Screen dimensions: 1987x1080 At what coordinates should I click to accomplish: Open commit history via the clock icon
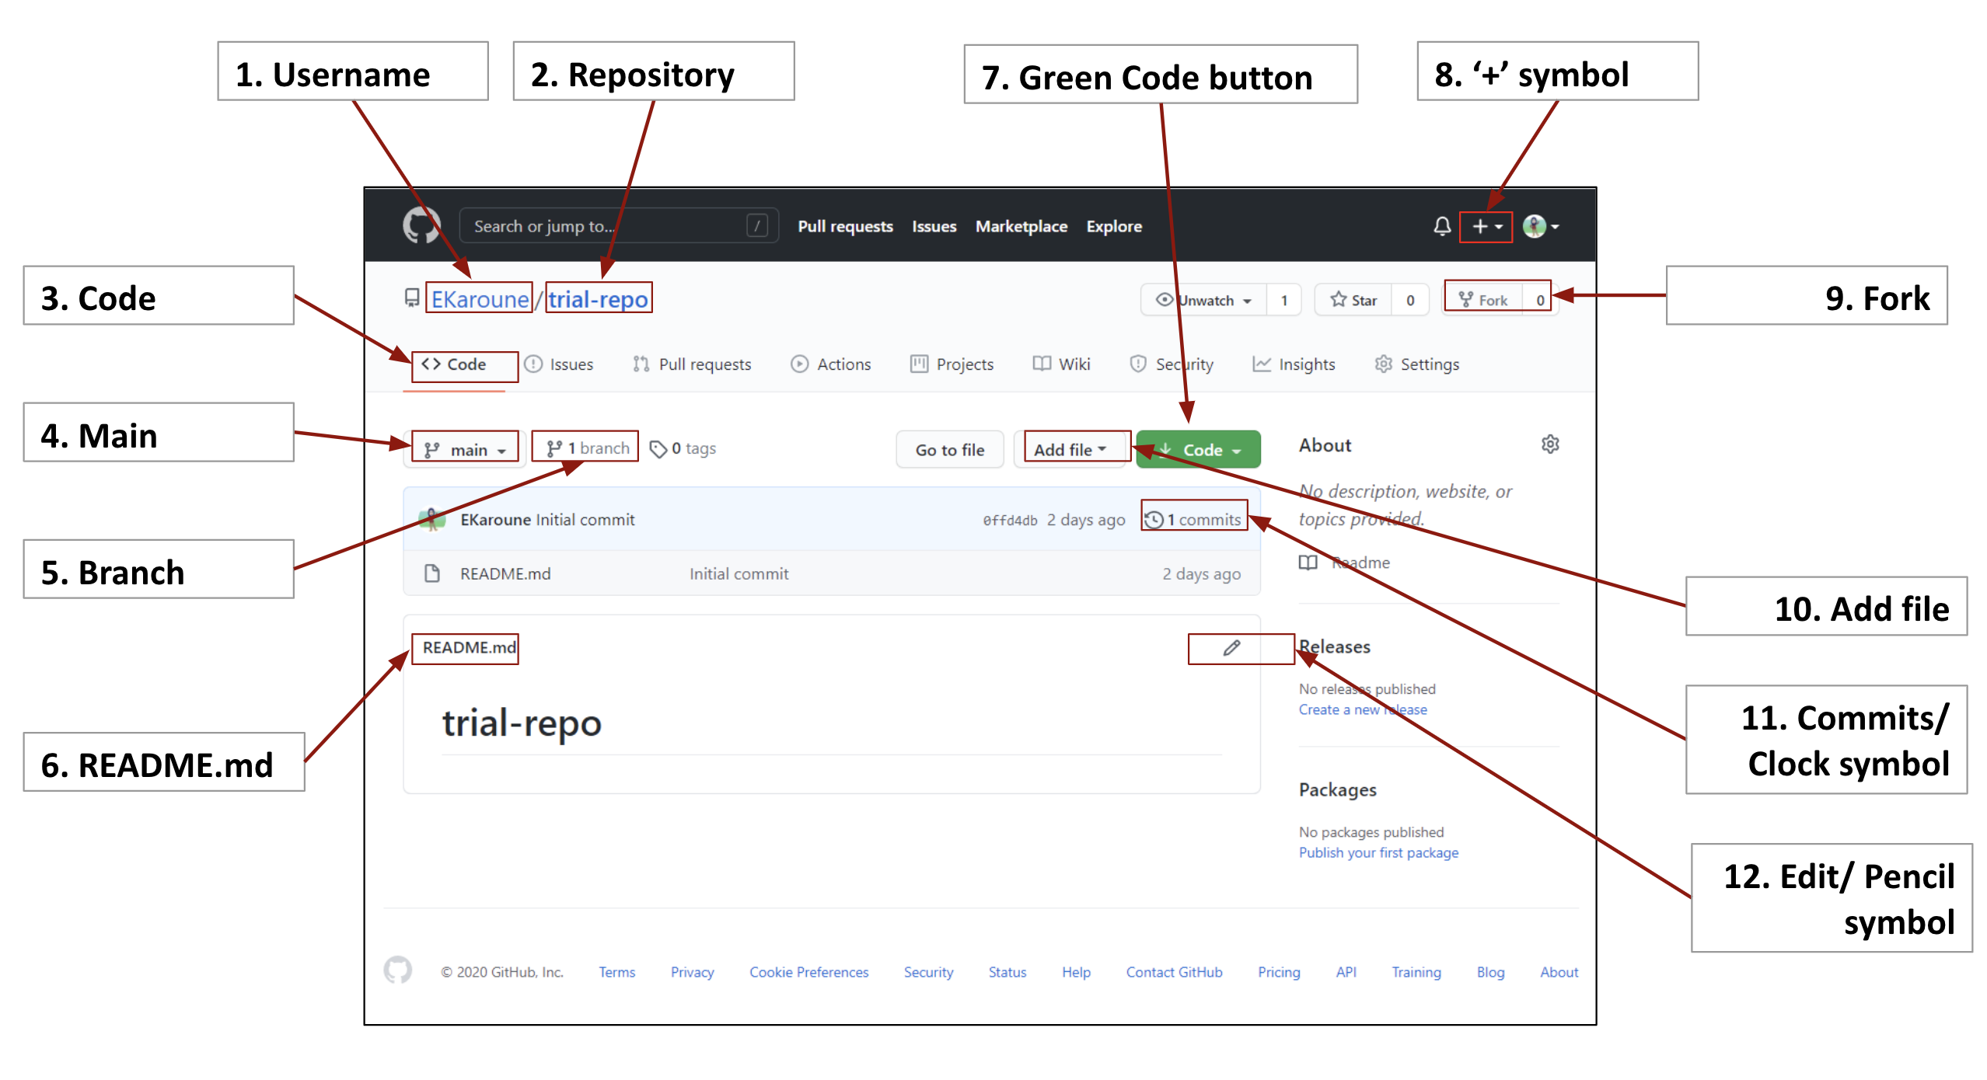(1154, 519)
